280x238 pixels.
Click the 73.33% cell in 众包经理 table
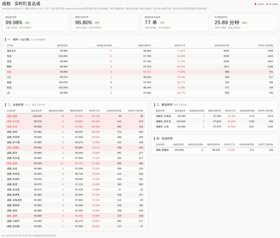point(96,169)
